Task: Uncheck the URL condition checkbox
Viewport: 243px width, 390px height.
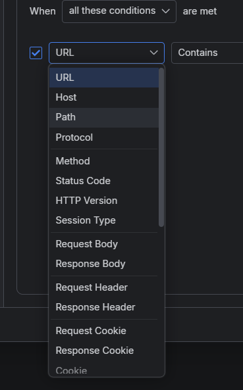Action: [36, 53]
